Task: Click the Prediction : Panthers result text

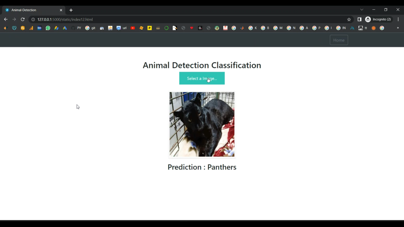Action: click(202, 167)
